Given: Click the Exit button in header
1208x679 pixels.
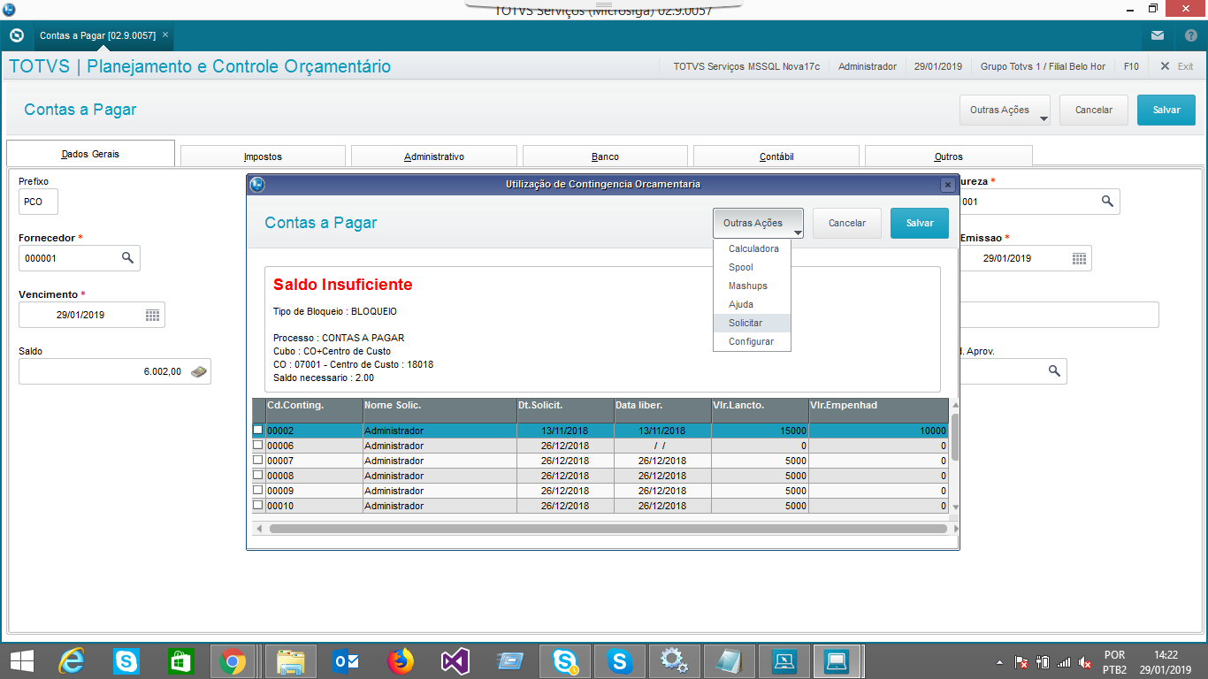Looking at the screenshot, I should coord(1177,66).
